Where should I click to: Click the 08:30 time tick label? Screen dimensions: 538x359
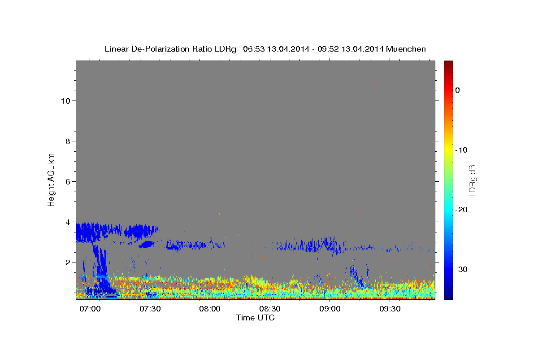(x=270, y=309)
